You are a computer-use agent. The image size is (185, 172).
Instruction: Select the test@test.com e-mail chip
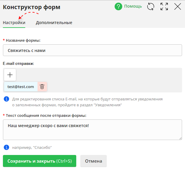pos(21,87)
